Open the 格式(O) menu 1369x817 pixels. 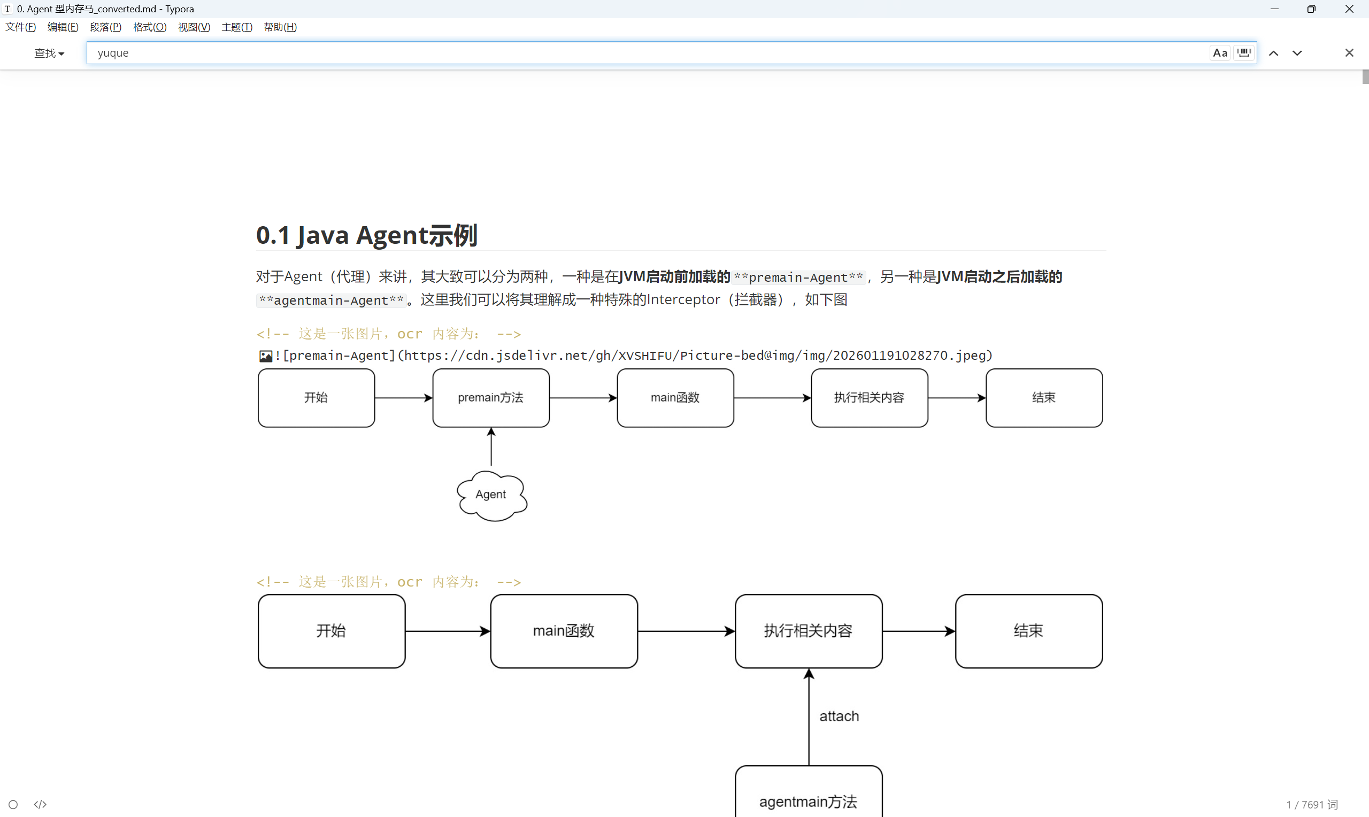[150, 27]
